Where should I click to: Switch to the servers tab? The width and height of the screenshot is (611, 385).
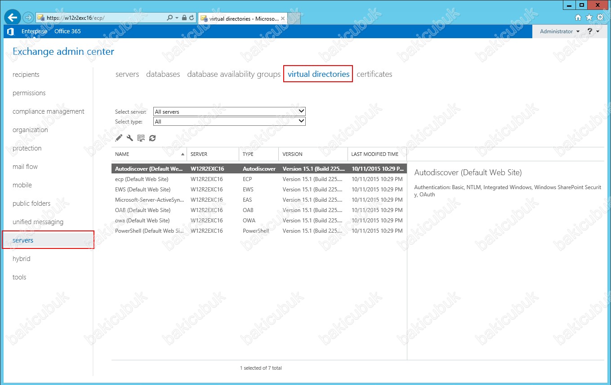[x=127, y=74]
